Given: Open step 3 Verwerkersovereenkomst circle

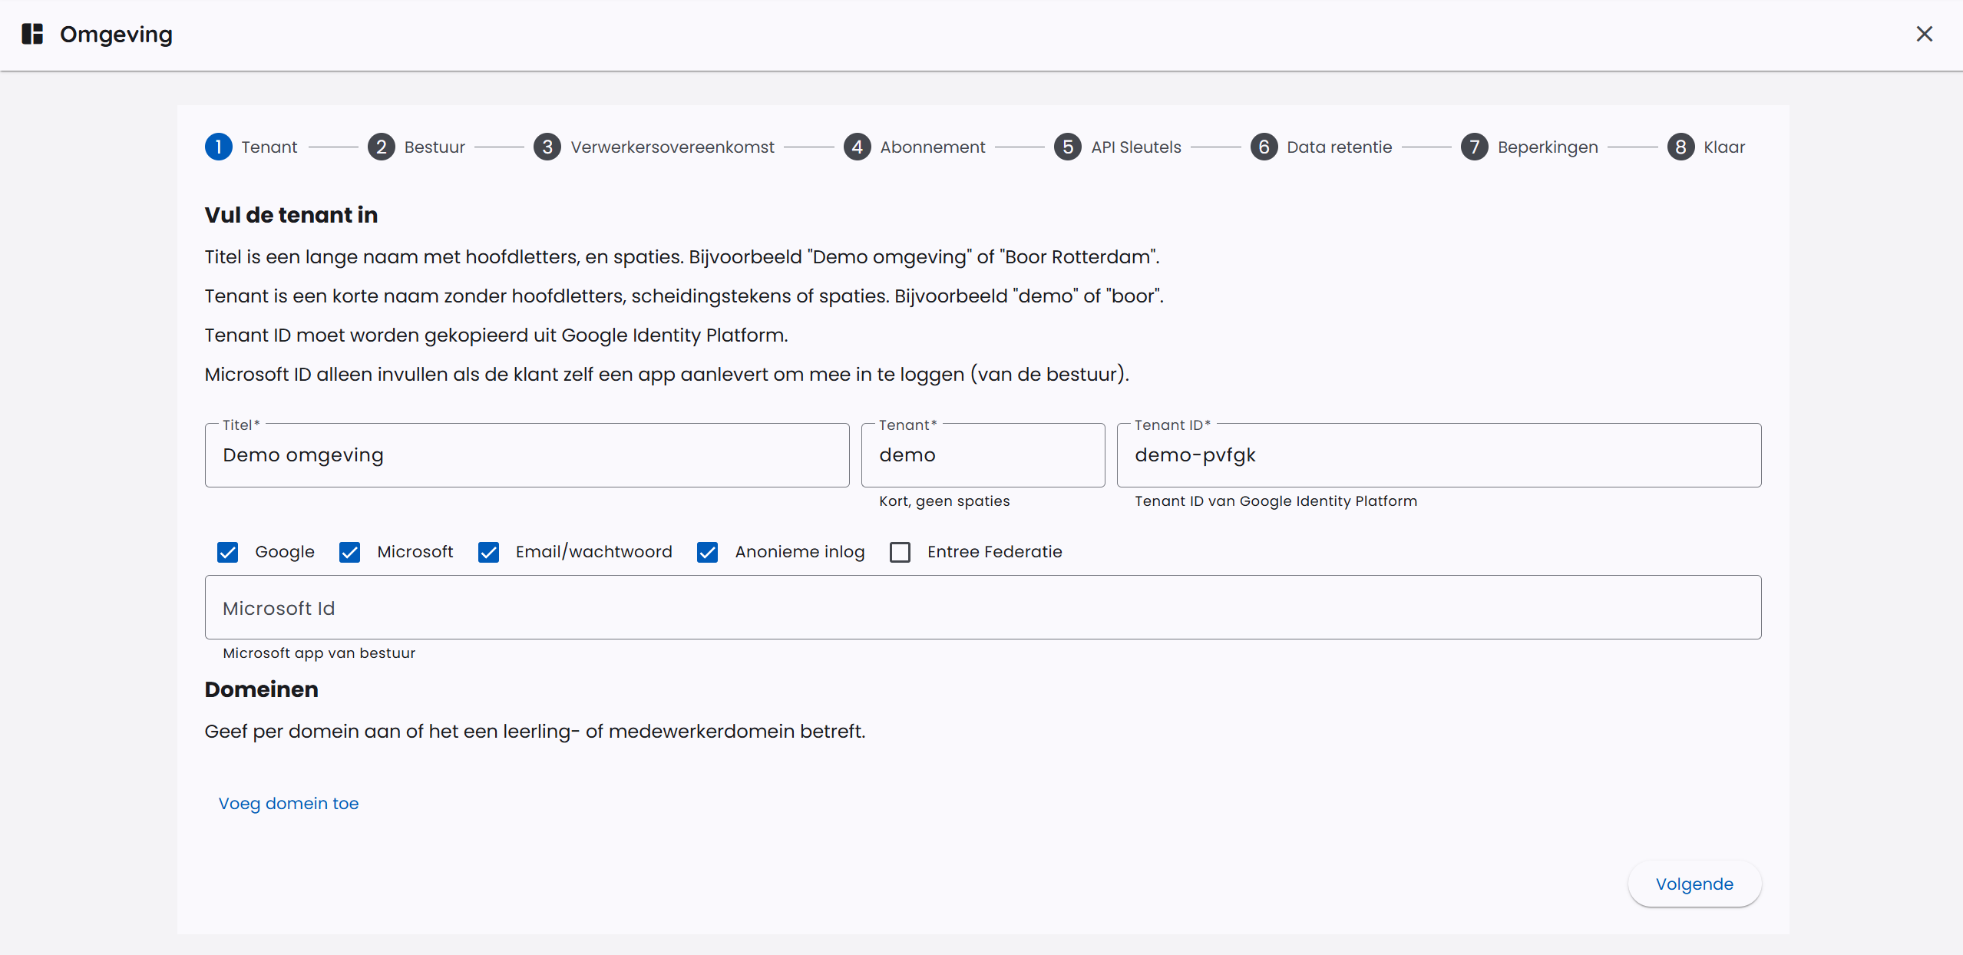Looking at the screenshot, I should 547,147.
